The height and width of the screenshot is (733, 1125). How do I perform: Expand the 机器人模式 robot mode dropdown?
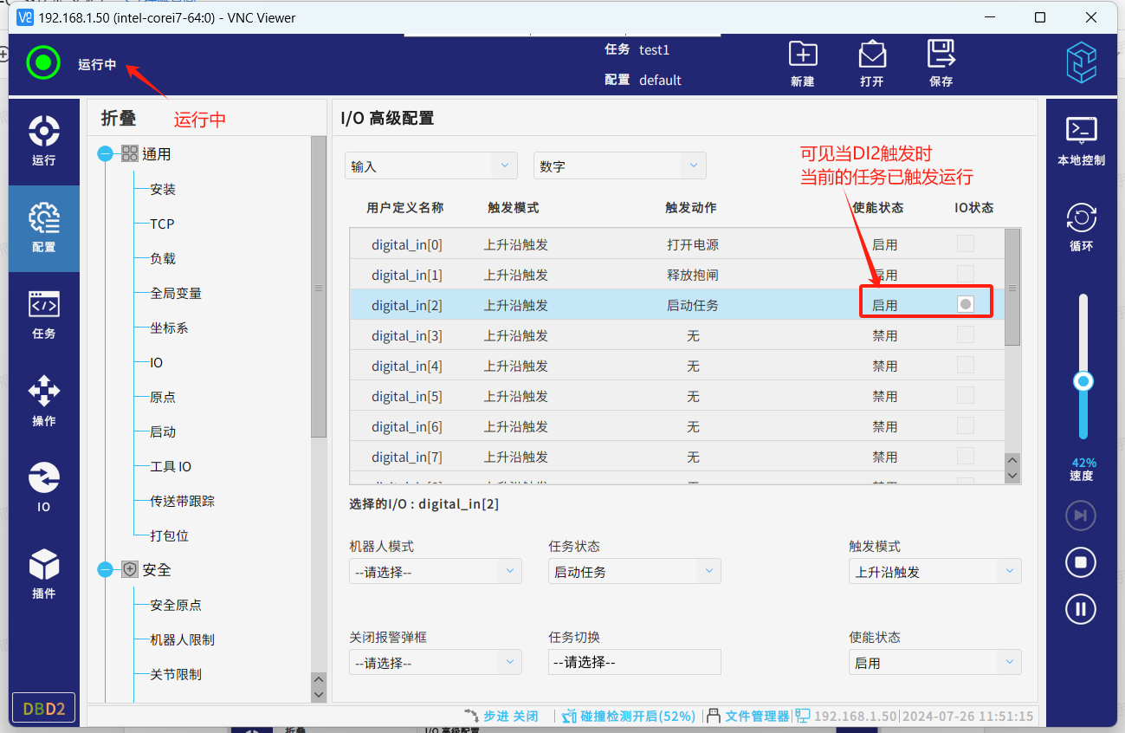(435, 572)
